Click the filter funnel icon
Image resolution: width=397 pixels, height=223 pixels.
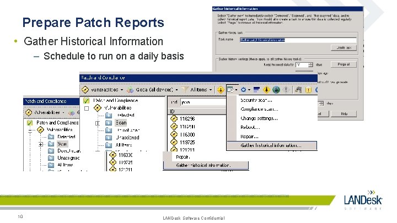[x=185, y=90]
